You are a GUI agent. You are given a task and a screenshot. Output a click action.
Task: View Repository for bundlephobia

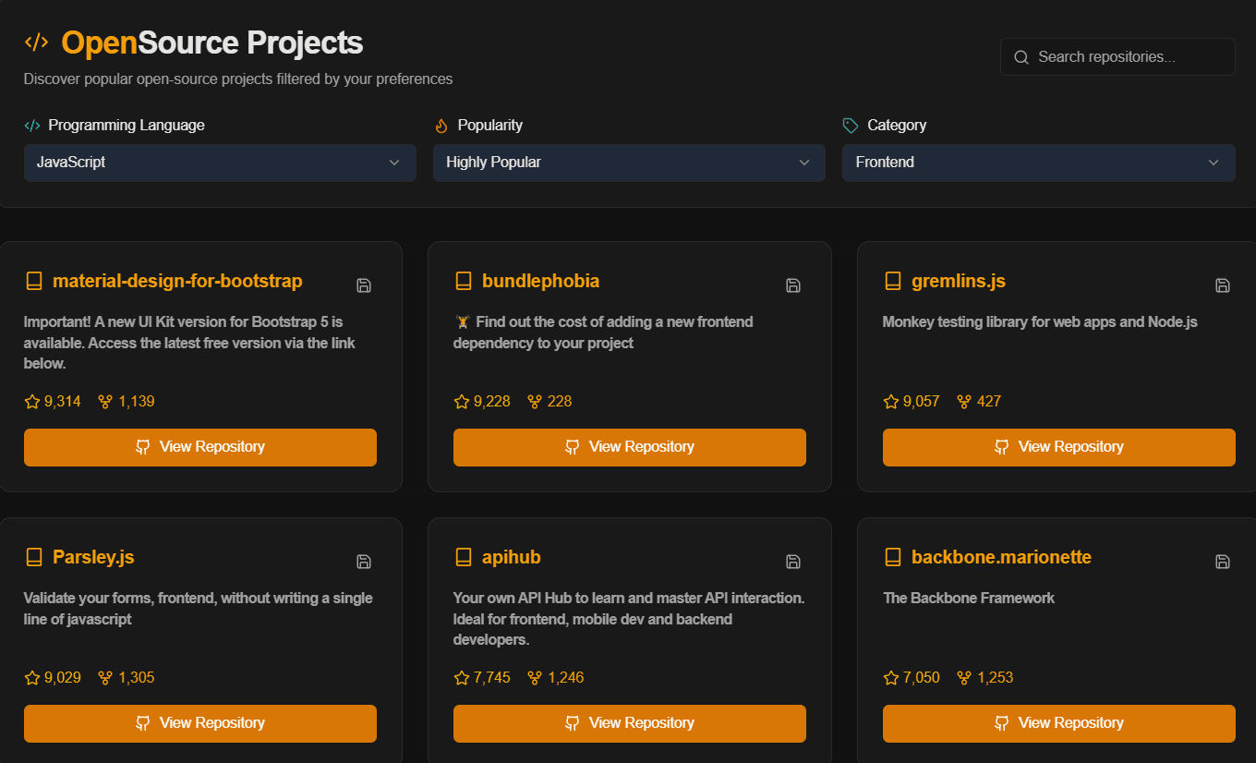click(x=630, y=447)
